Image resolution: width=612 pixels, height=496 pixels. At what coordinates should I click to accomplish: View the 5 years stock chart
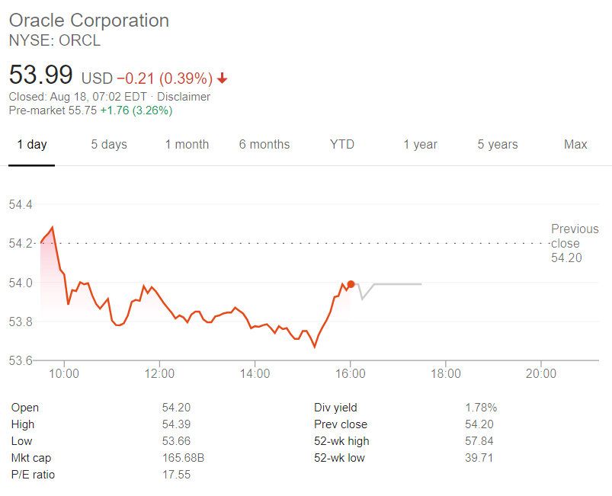[x=498, y=144]
